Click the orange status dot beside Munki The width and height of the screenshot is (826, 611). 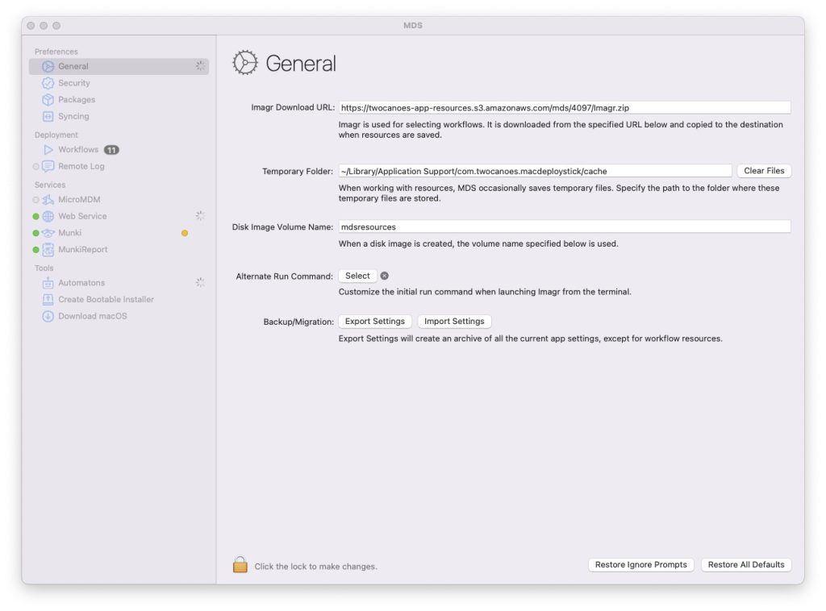coord(185,233)
